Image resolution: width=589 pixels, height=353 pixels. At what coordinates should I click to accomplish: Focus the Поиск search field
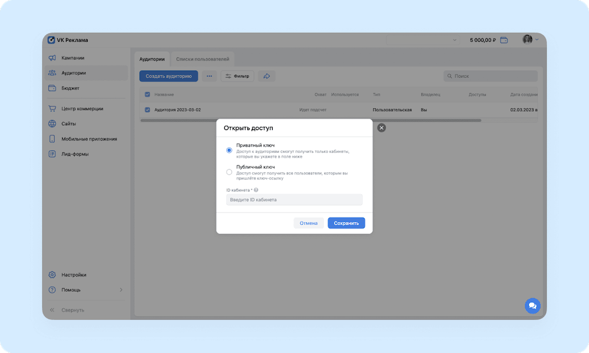491,76
